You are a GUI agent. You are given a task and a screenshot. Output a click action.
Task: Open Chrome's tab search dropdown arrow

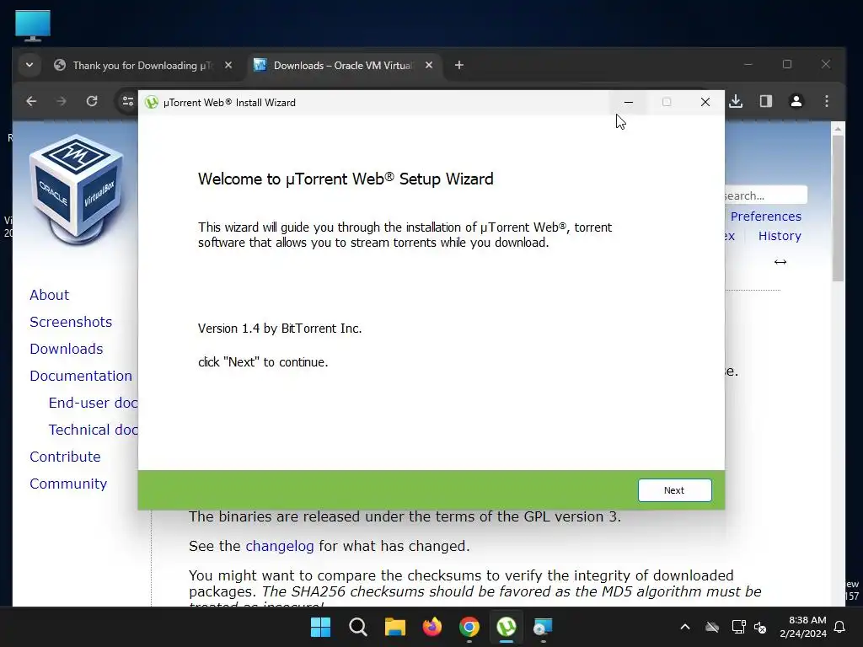click(x=29, y=65)
